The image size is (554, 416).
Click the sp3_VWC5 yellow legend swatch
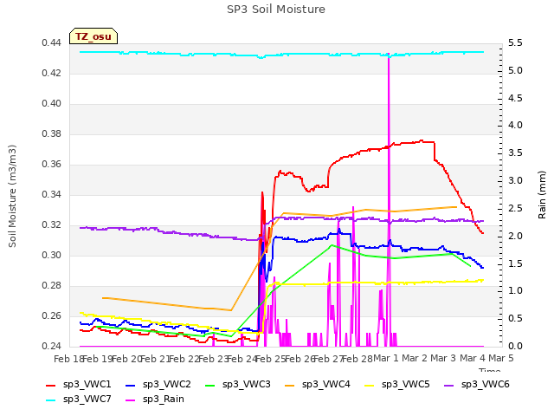(370, 385)
